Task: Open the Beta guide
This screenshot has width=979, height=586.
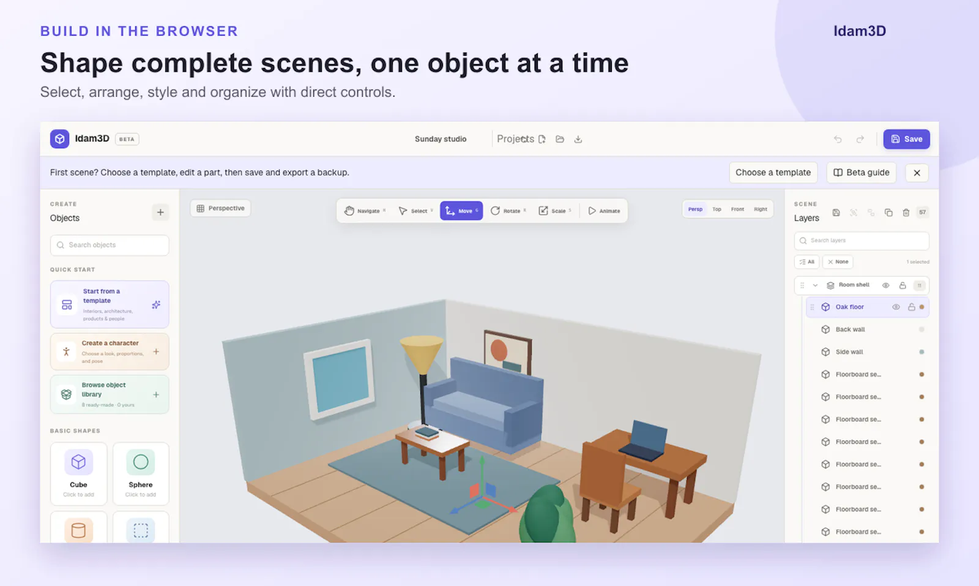Action: click(x=862, y=173)
